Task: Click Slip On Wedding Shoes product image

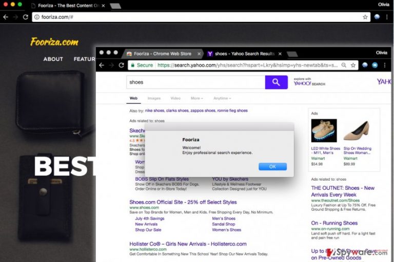Action: tap(357, 130)
